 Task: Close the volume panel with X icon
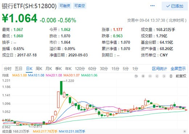[185, 131]
